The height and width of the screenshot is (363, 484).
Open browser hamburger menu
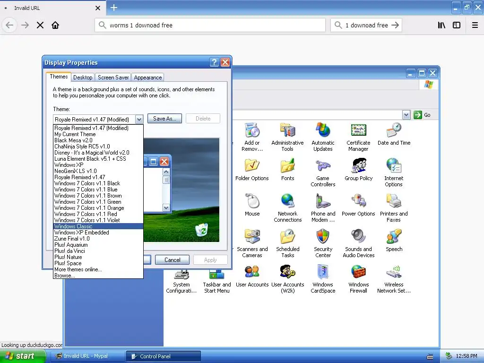pos(475,25)
